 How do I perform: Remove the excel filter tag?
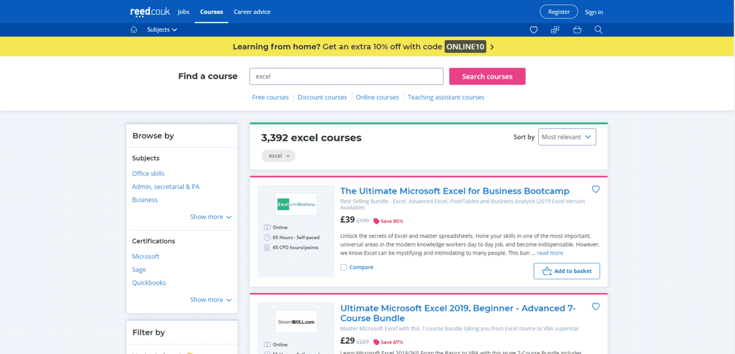pos(288,156)
